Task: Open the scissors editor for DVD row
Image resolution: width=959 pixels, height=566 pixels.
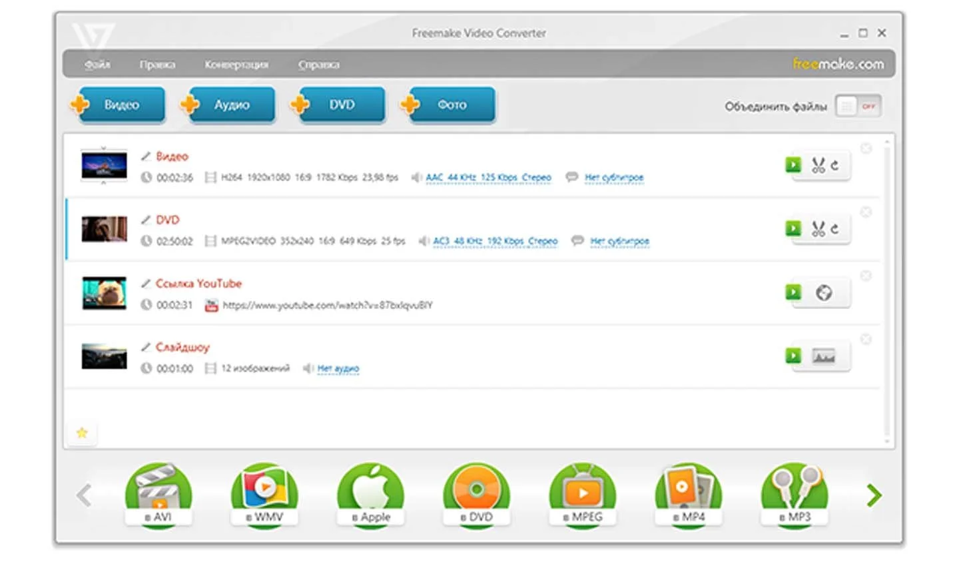Action: click(818, 229)
